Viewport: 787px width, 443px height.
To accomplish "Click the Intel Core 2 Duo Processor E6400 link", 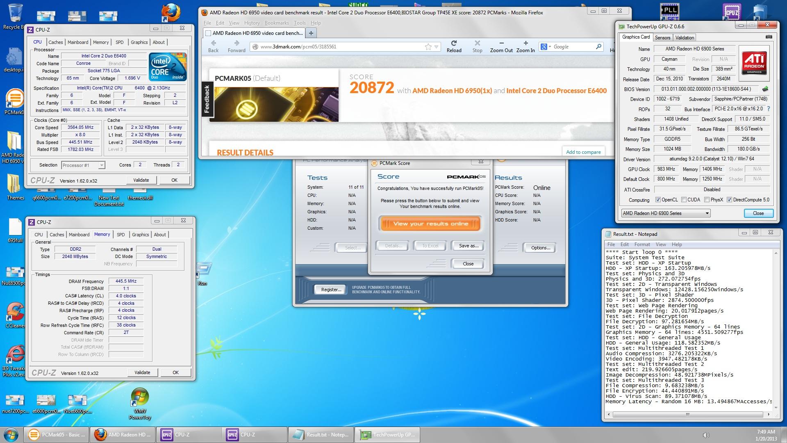I will point(556,91).
